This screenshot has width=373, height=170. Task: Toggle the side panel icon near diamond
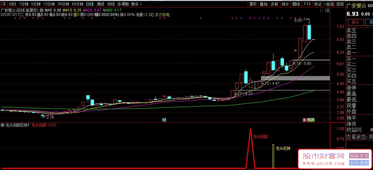pos(327,10)
